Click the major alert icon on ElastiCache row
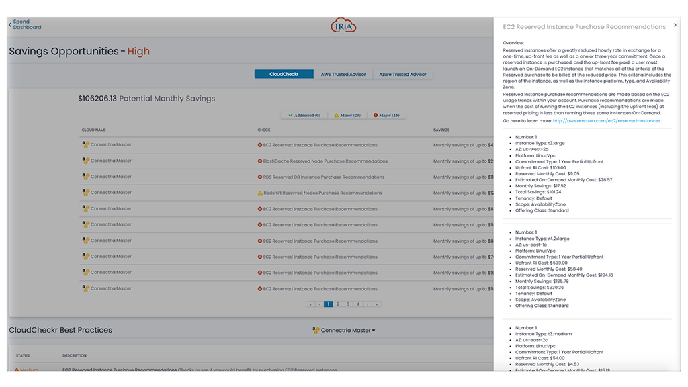This screenshot has width=688, height=387. [260, 161]
